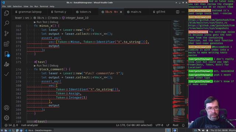Close the lib.rs tab

(x=121, y=12)
